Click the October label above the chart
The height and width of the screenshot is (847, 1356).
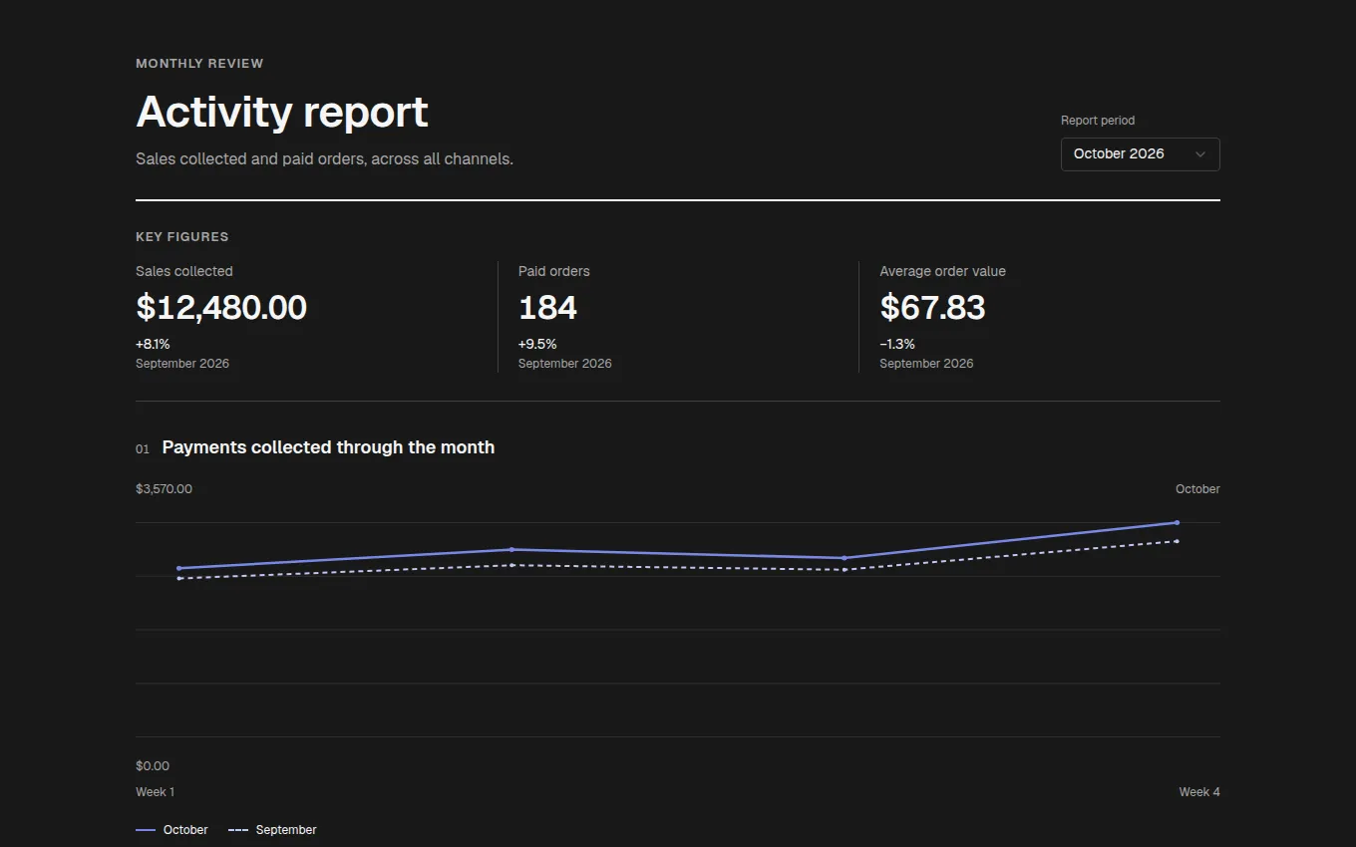pos(1197,489)
